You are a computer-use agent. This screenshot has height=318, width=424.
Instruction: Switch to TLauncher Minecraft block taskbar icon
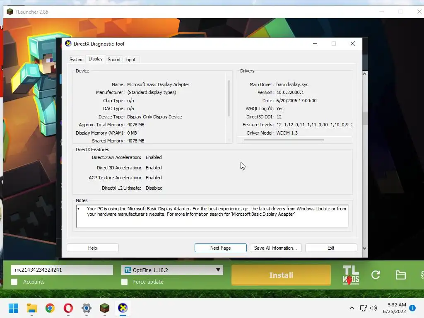pos(105,308)
